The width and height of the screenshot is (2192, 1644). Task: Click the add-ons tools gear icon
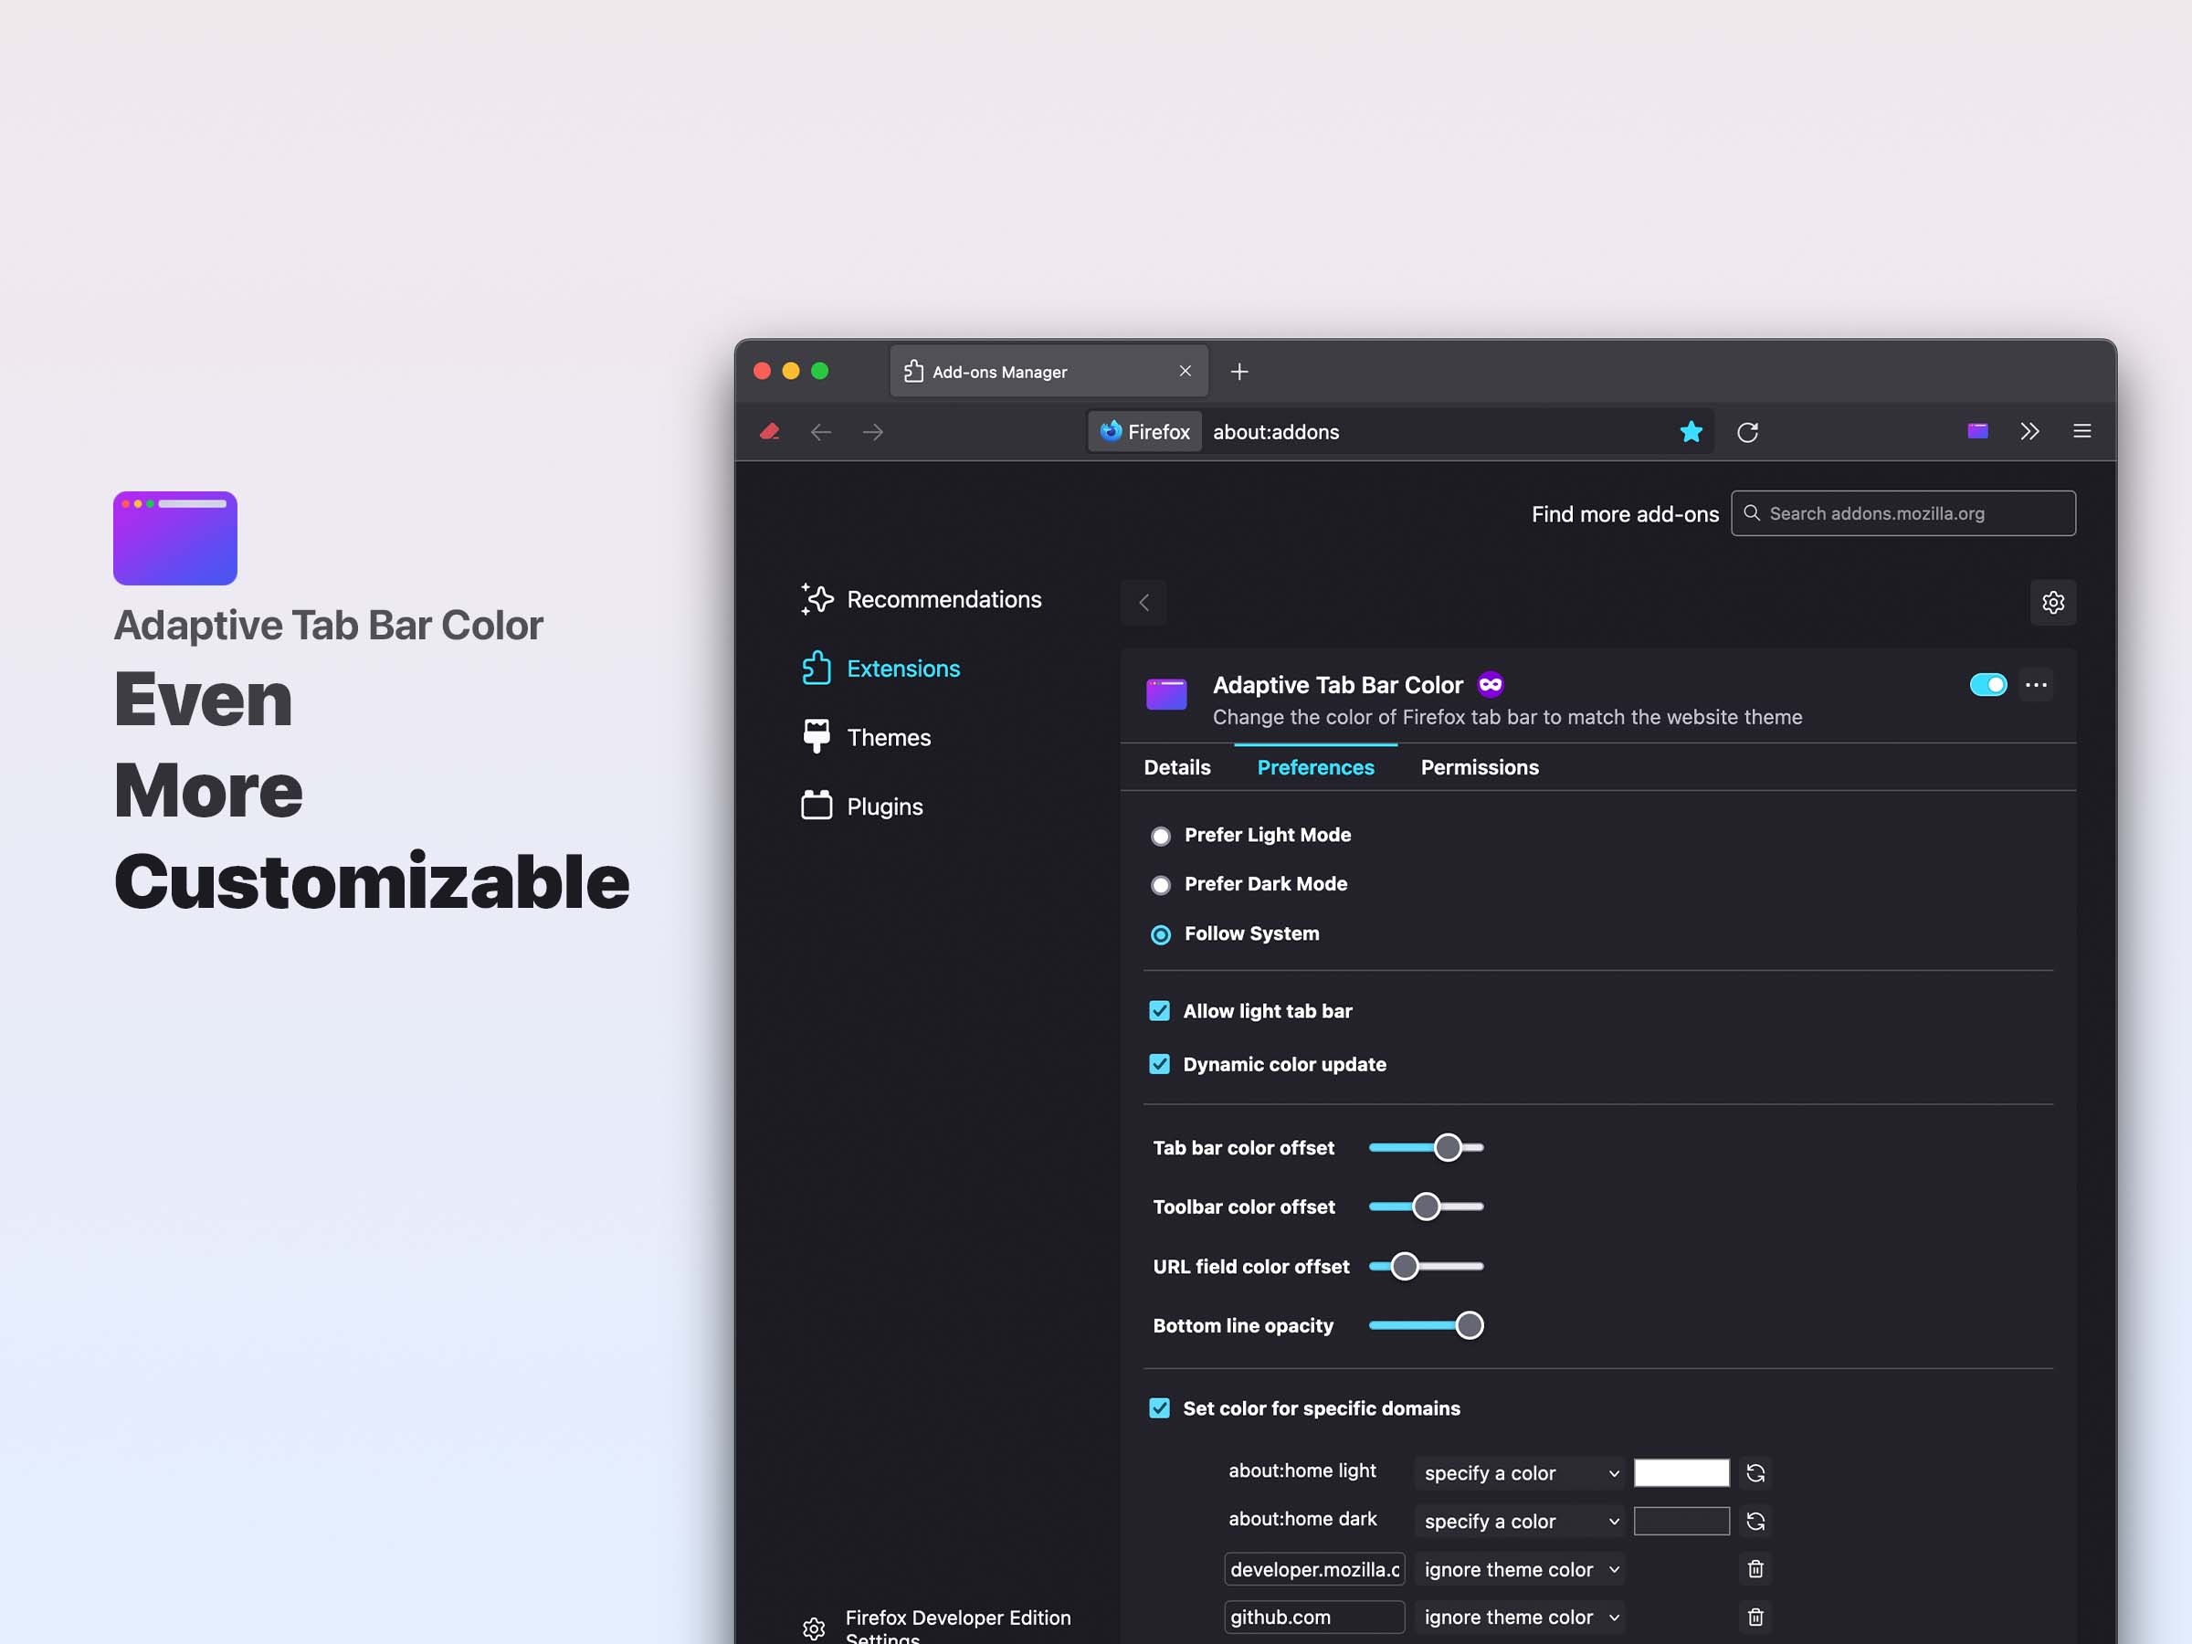tap(2053, 603)
